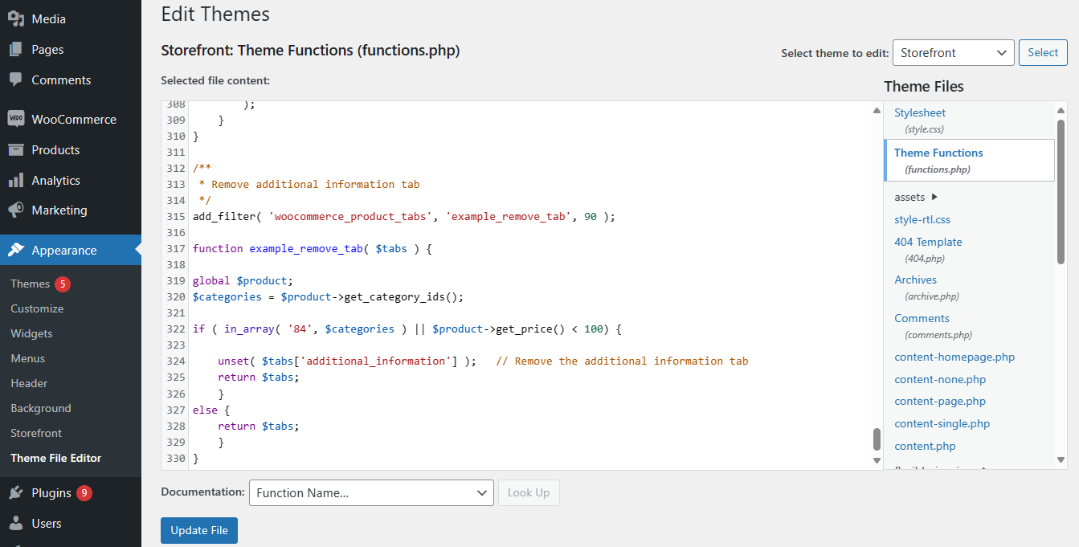The height and width of the screenshot is (547, 1079).
Task: Click the Select theme button
Action: coord(1043,53)
